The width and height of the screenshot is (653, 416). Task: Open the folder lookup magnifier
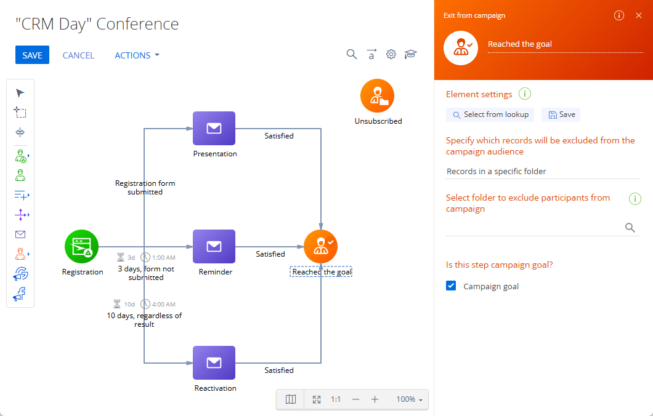(x=630, y=228)
